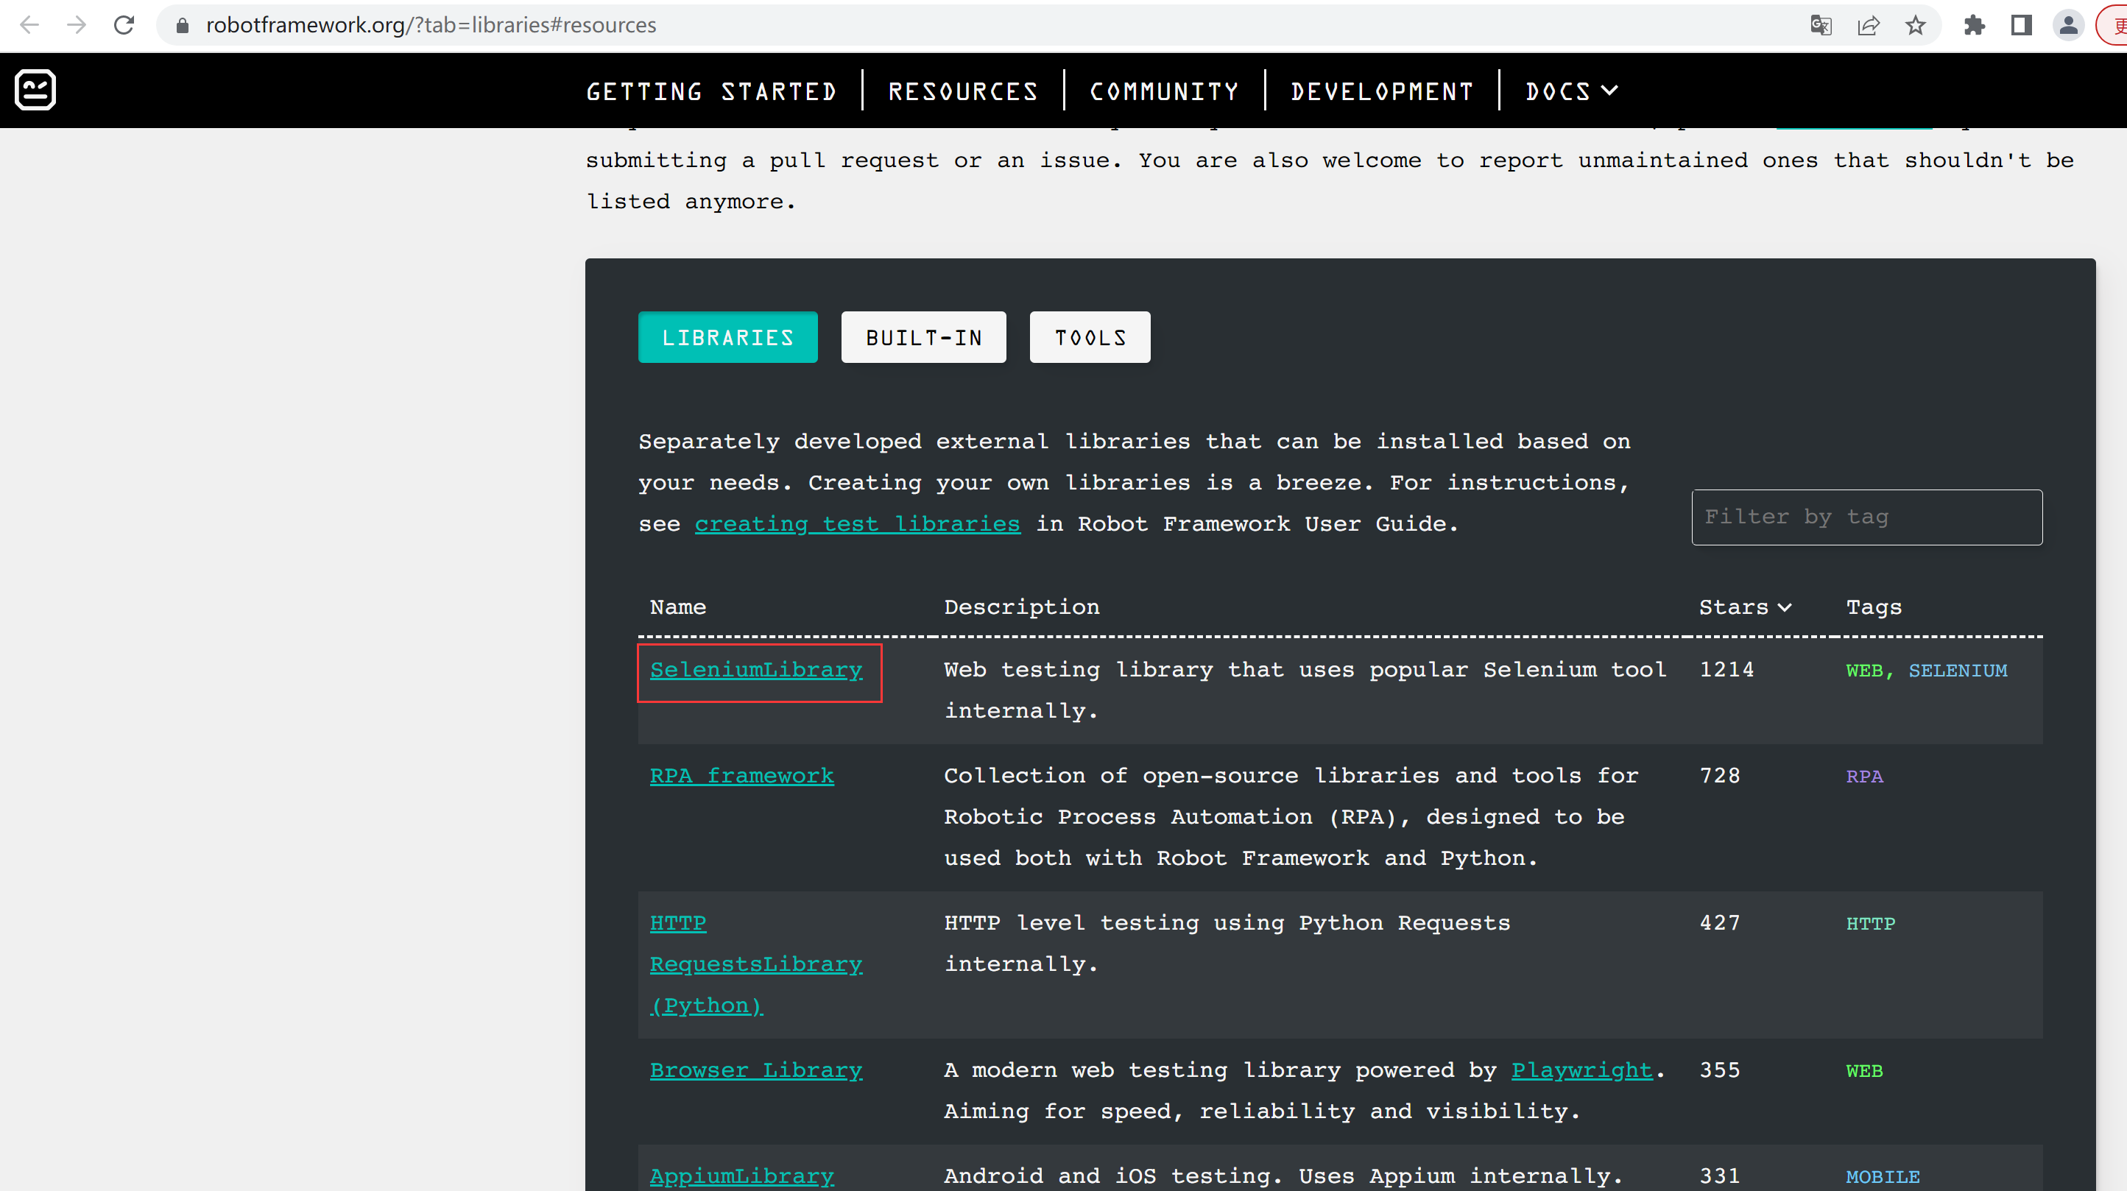Open the COMMUNITY navigation item
Image resolution: width=2127 pixels, height=1191 pixels.
1164,91
